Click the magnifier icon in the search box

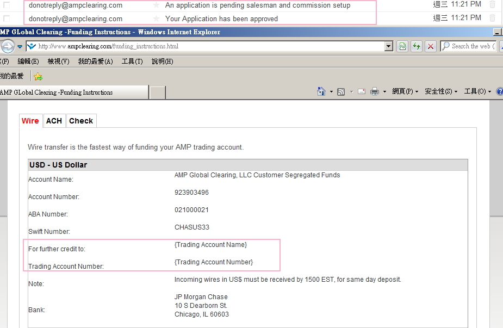pyautogui.click(x=445, y=46)
